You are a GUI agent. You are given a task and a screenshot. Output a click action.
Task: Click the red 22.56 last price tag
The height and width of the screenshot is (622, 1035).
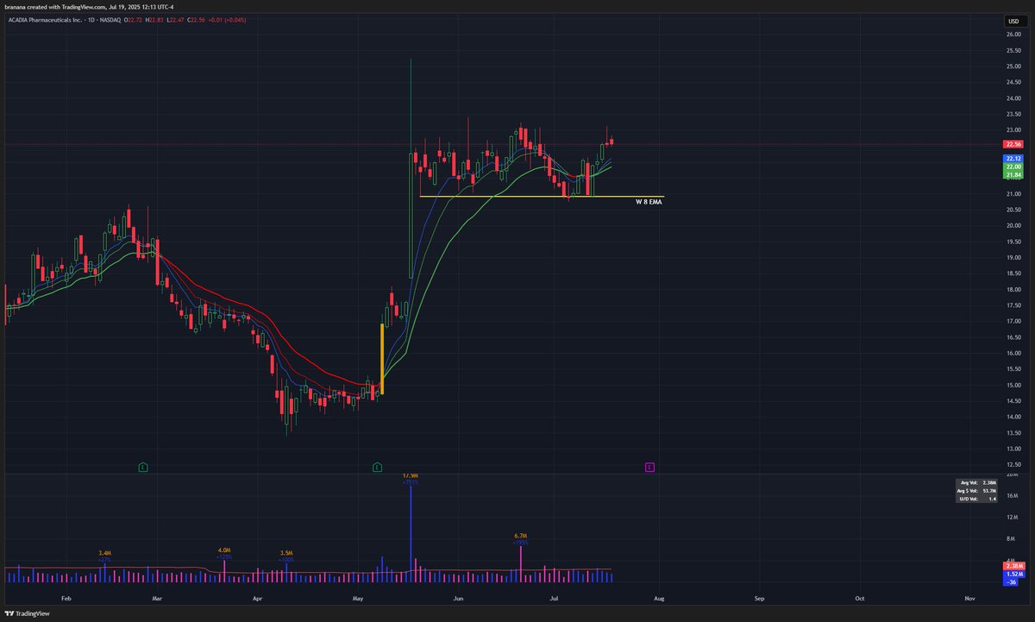[x=1013, y=145]
